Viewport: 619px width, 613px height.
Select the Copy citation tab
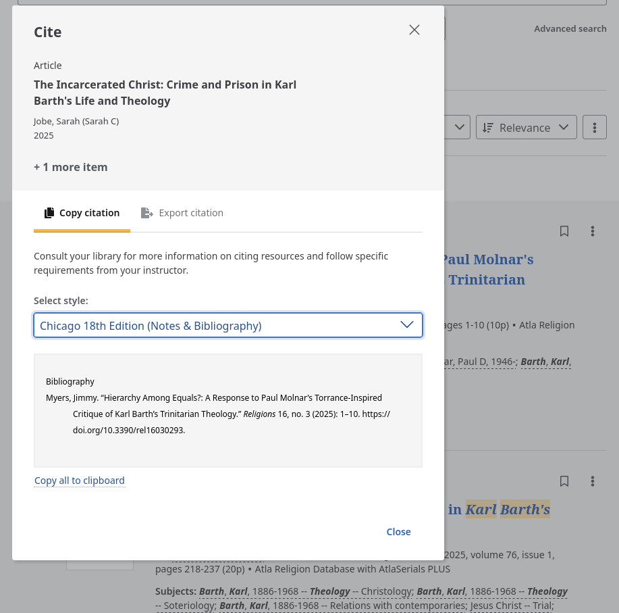coord(82,212)
